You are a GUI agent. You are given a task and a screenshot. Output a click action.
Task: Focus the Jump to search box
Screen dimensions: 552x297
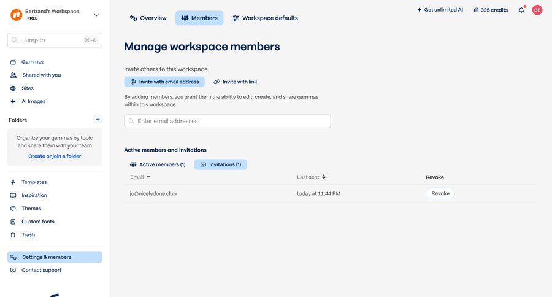click(55, 40)
